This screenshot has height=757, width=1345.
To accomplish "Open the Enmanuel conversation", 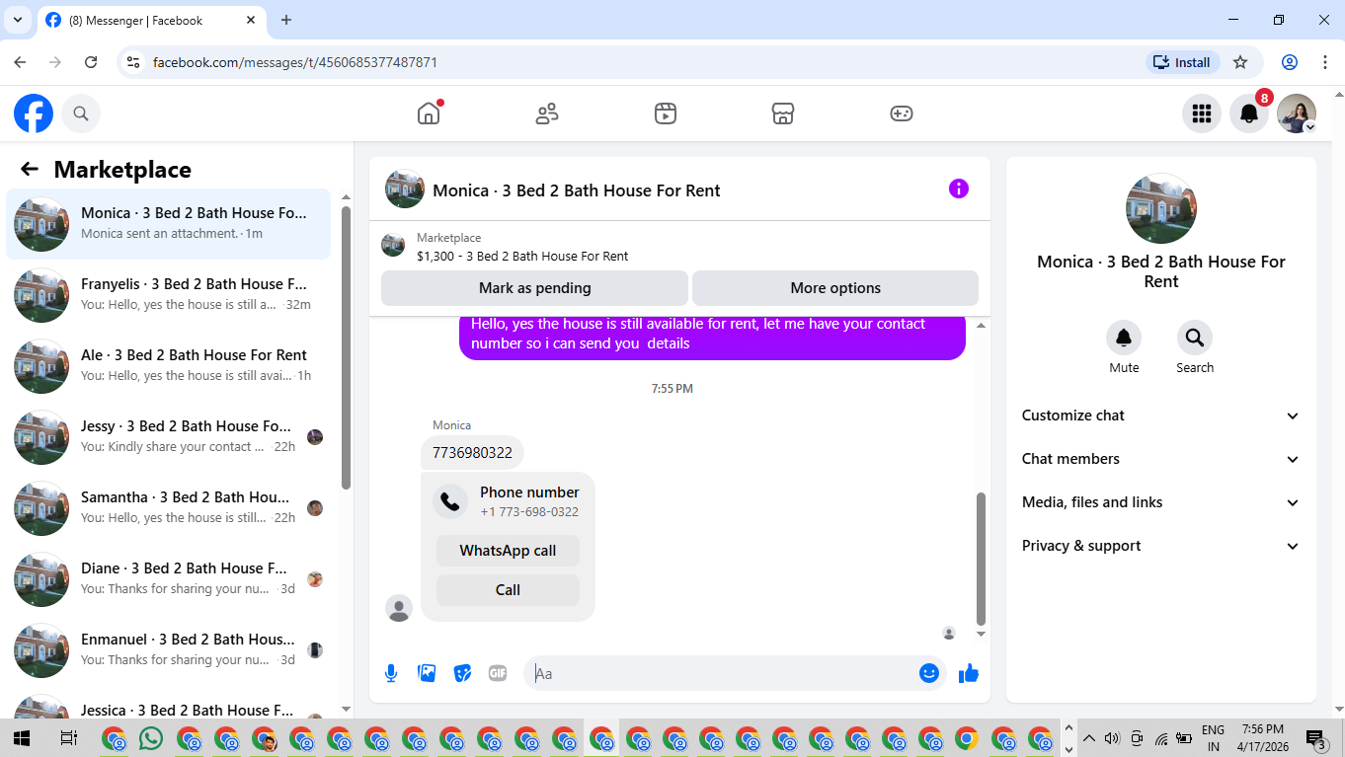I will click(169, 650).
